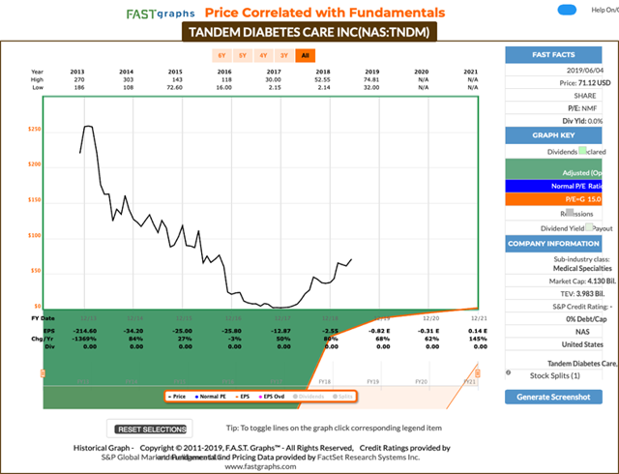This screenshot has height=474, width=619.
Task: Click the 0% Debt/Cap entry
Action: tap(586, 319)
